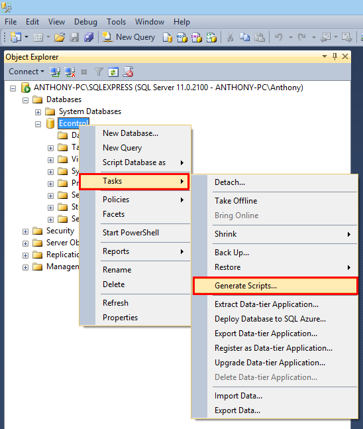Collapse the Databases folder node
363x429 pixels.
coord(25,100)
